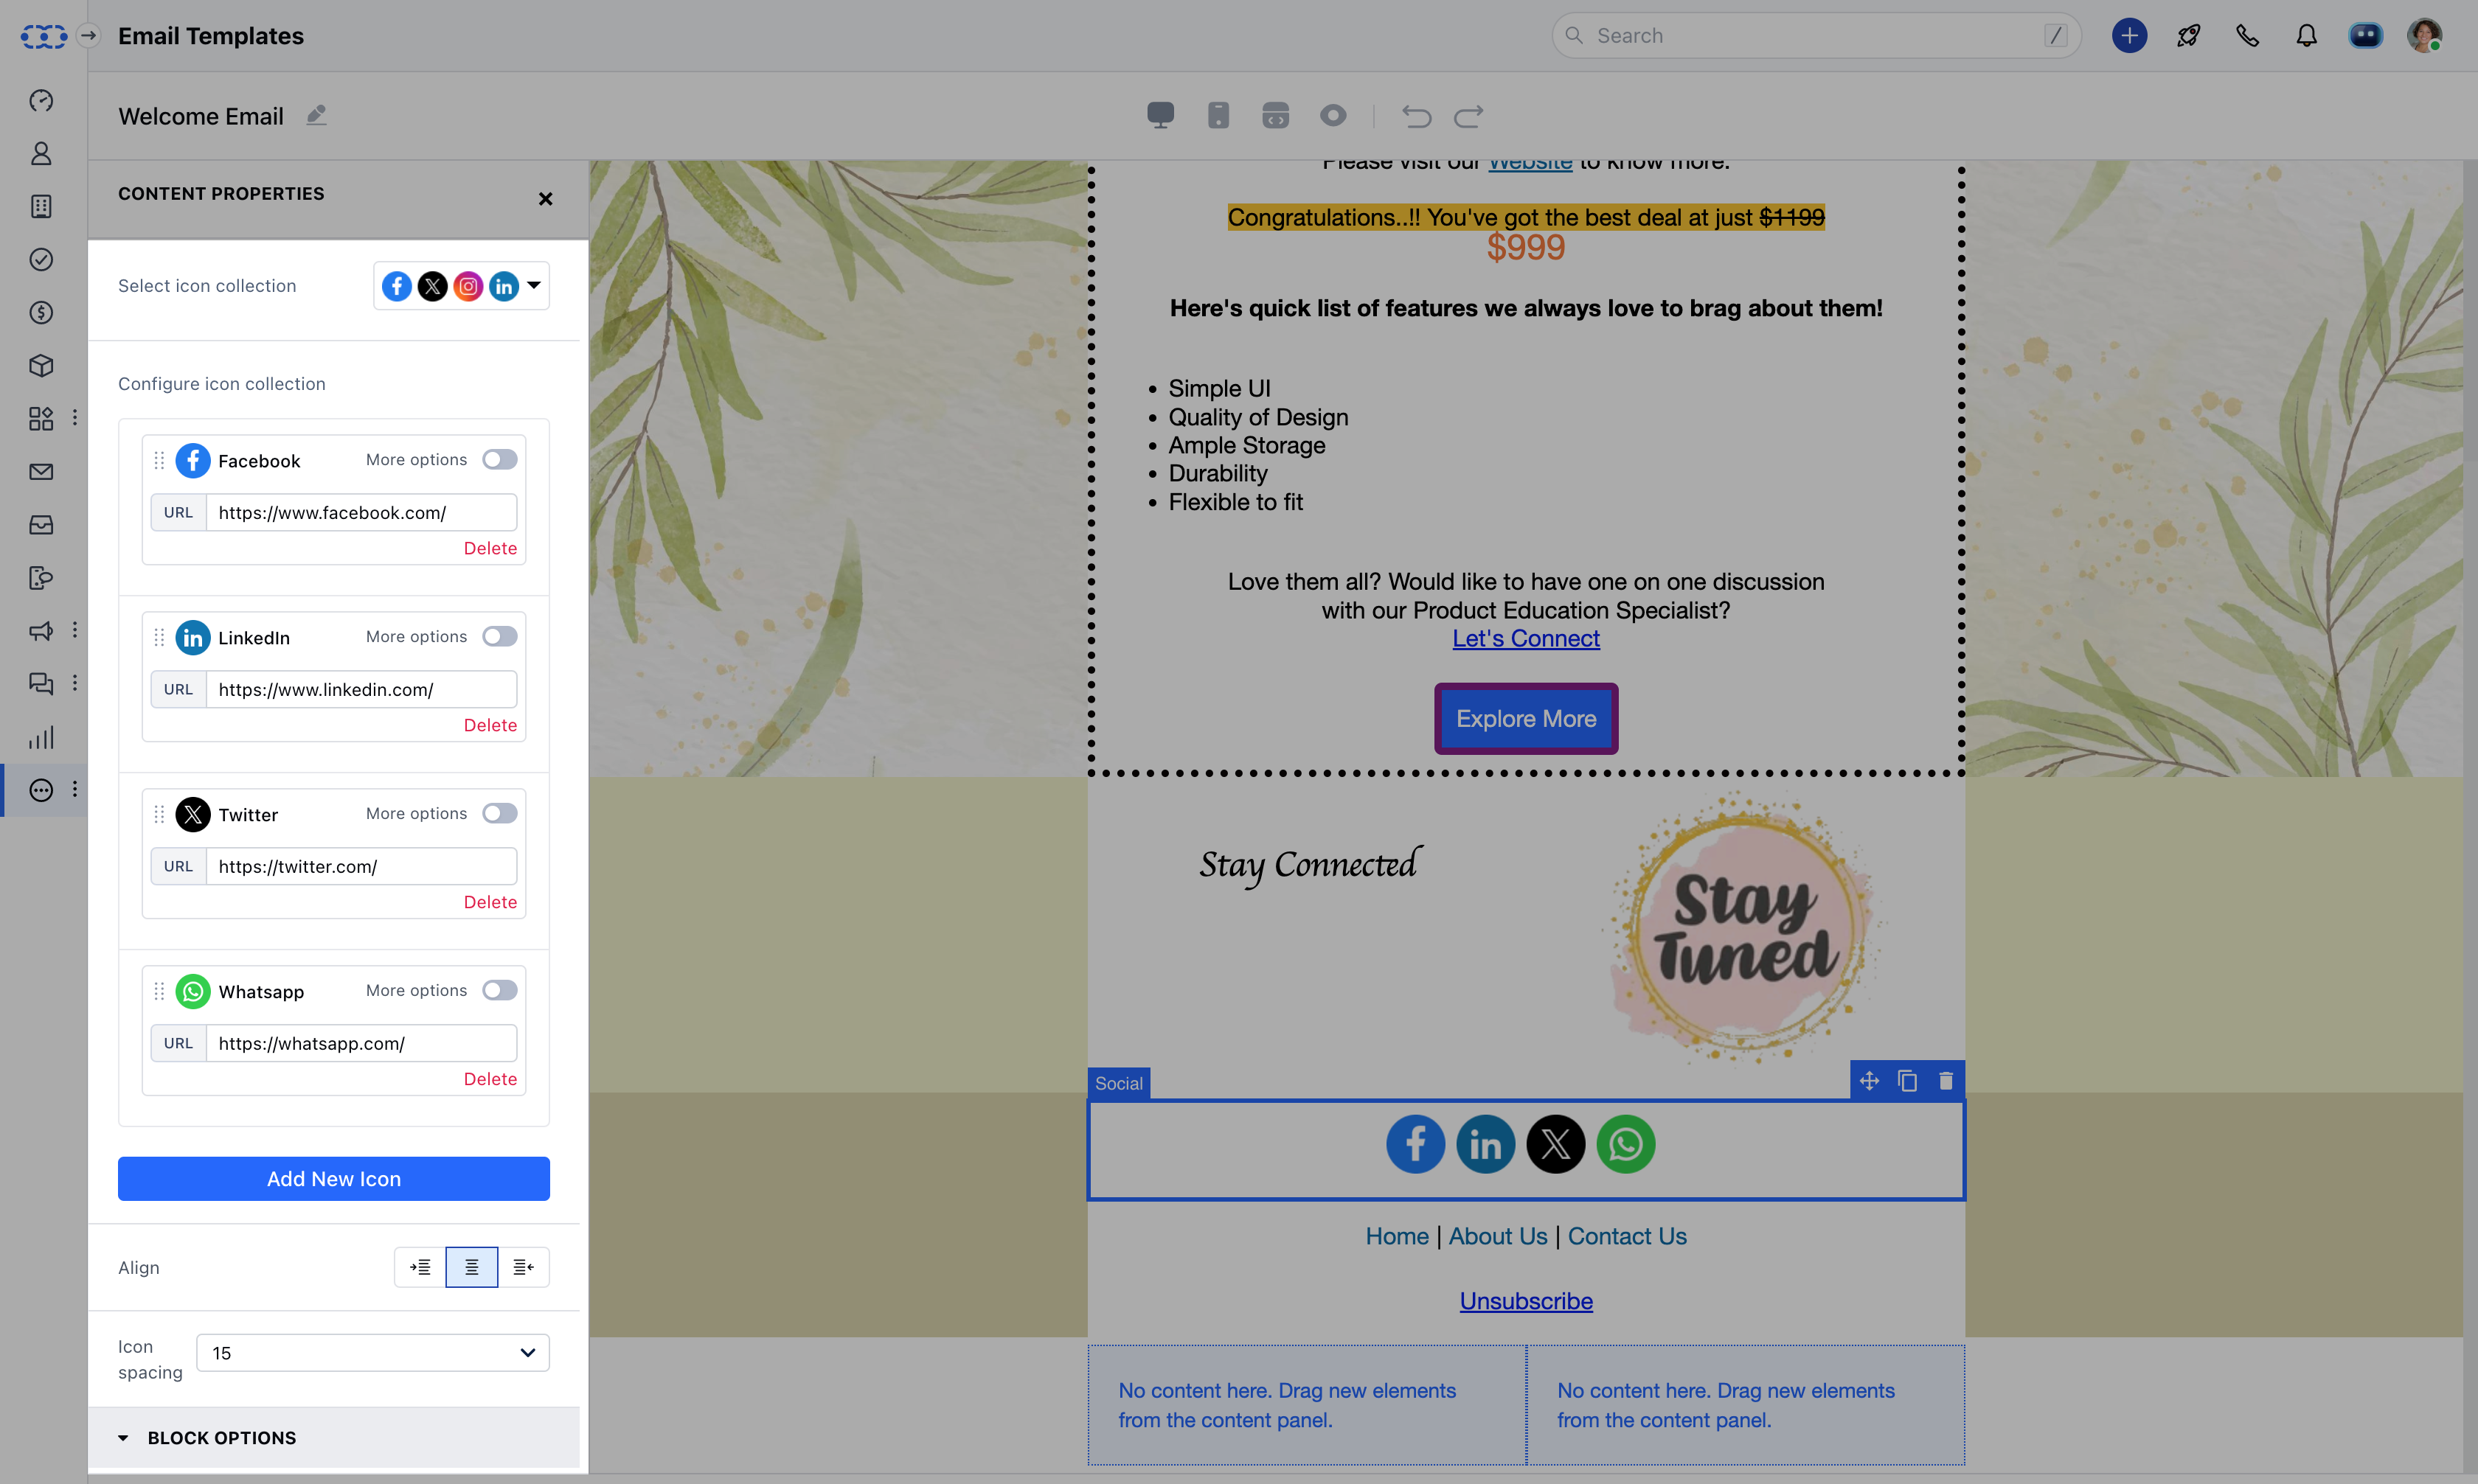Open the Icon spacing dropdown

[x=372, y=1352]
